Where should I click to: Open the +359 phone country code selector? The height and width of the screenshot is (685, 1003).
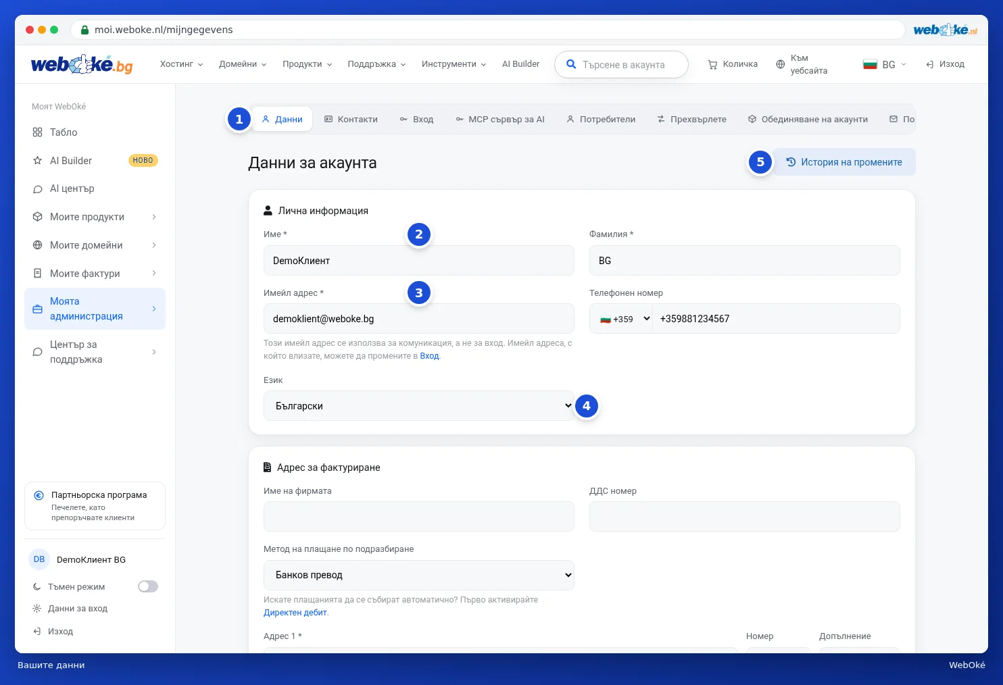coord(621,319)
